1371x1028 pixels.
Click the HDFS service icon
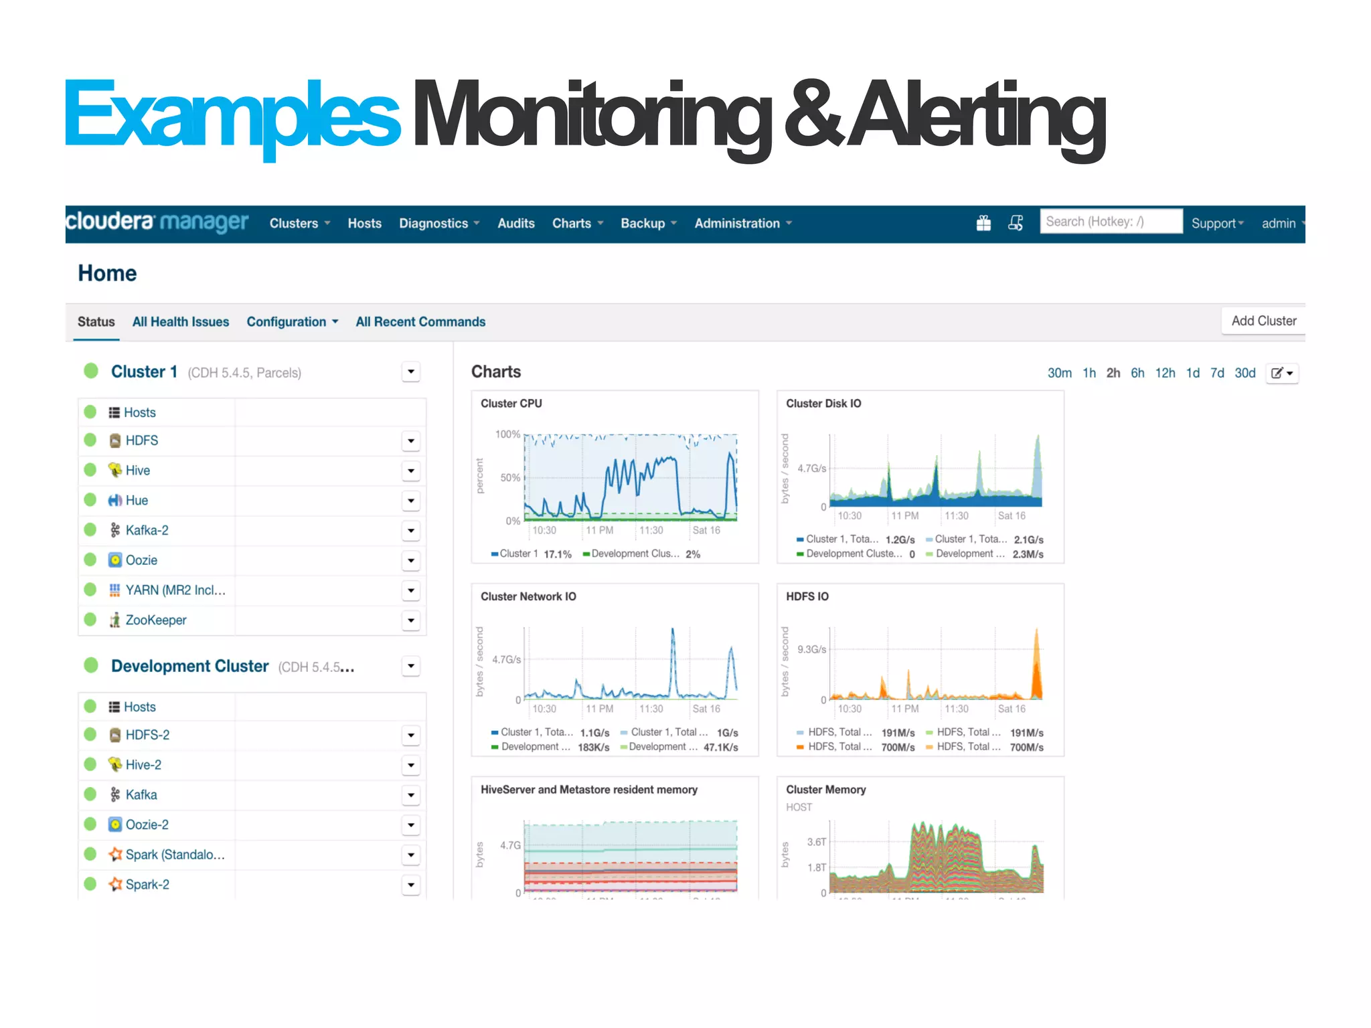(115, 440)
